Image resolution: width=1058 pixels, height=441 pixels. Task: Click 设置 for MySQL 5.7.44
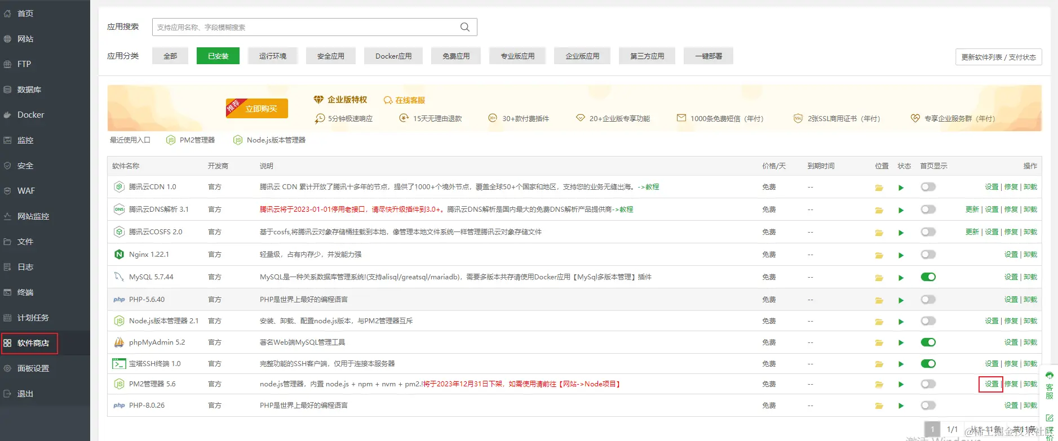point(1011,277)
